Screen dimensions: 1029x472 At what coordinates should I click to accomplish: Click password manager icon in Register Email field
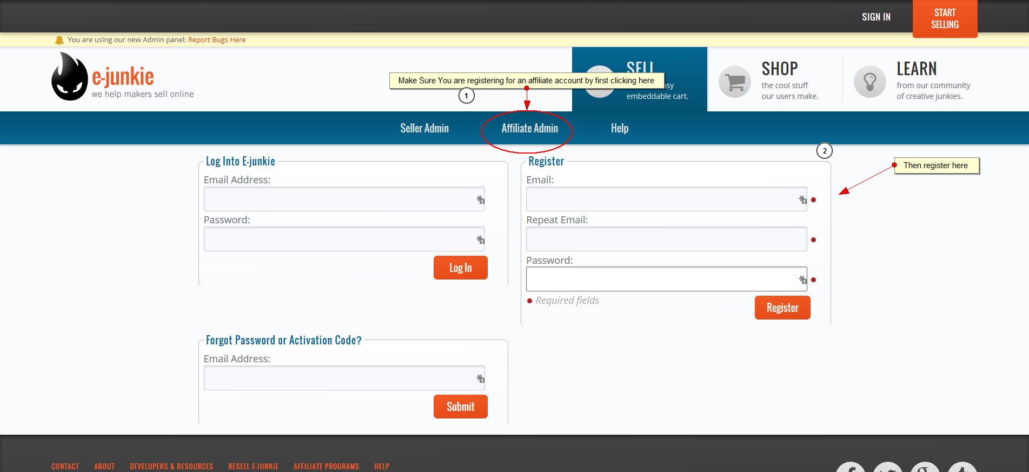tap(802, 200)
